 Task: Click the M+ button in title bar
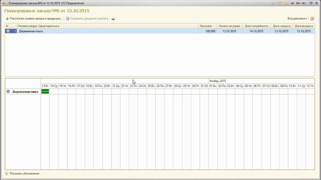(298, 3)
